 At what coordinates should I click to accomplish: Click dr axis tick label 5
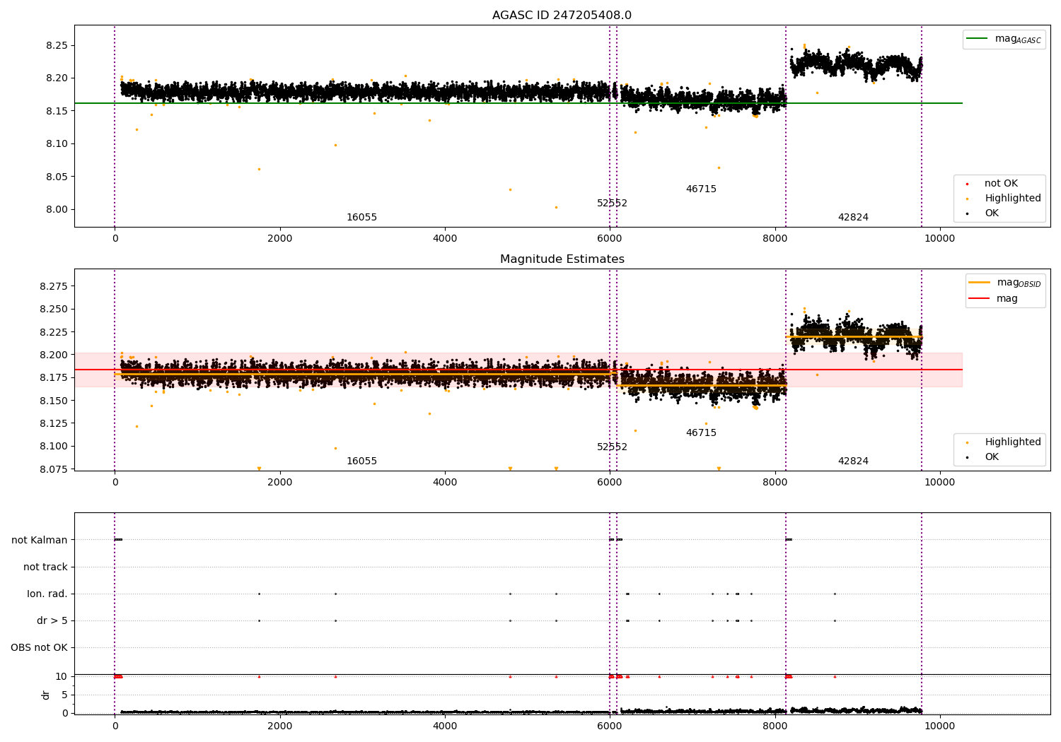[x=64, y=695]
